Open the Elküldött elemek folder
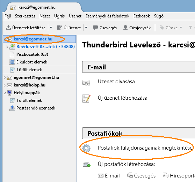 pos(32,62)
